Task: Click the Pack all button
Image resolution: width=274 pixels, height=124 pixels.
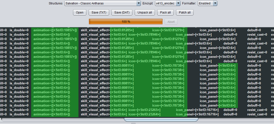Action: click(165, 13)
